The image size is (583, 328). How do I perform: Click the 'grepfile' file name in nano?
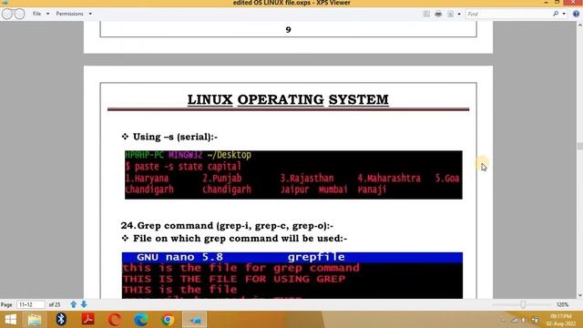click(x=316, y=257)
